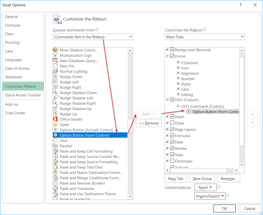Screen dimensions: 263x215
Task: Click the New Group button
Action: coord(202,178)
